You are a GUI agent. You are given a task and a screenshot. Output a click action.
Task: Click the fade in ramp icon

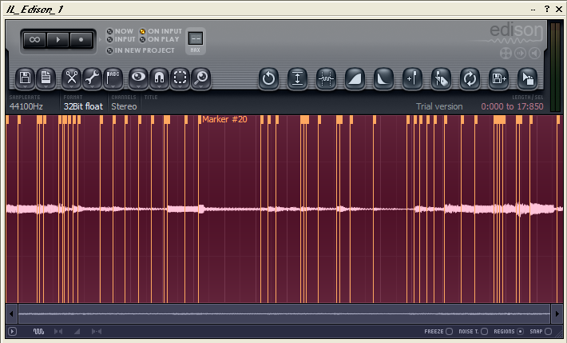coord(355,78)
